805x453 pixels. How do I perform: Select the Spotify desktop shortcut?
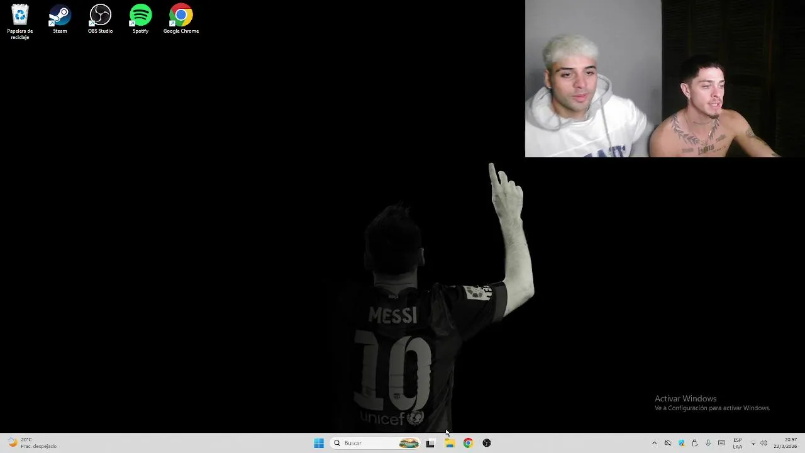140,19
